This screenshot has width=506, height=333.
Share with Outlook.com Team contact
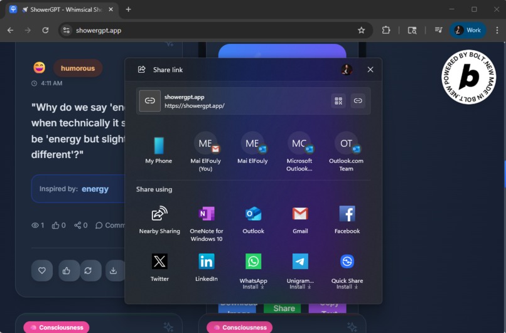[x=347, y=152]
